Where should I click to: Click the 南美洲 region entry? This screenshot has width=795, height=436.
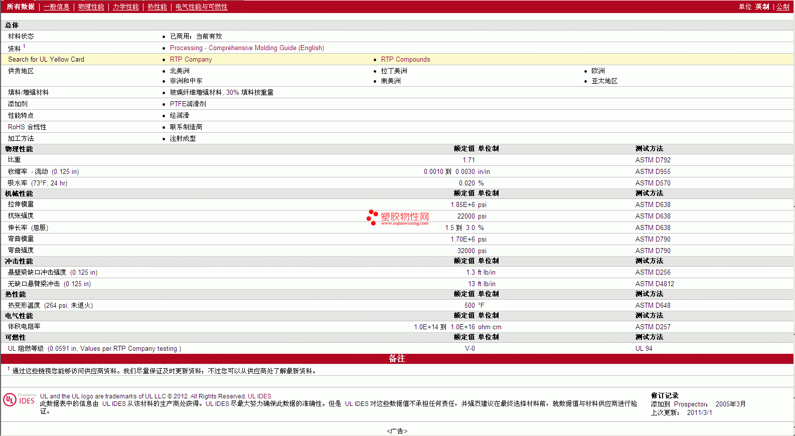coord(391,81)
